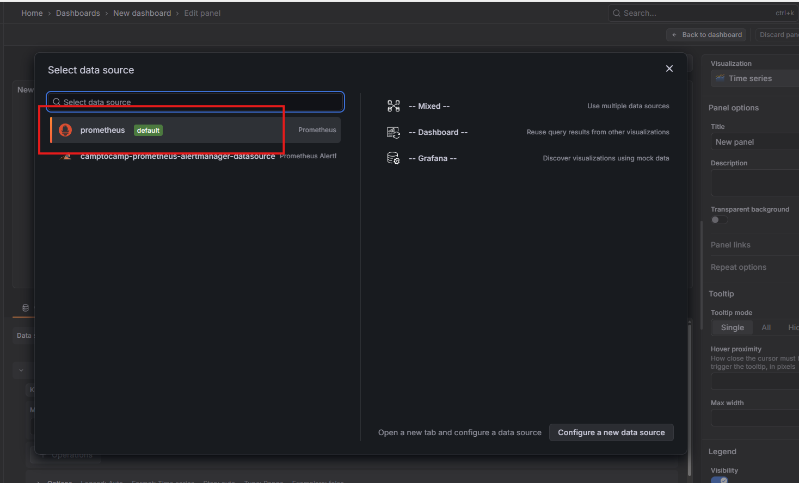Enable the Transparent background switch
799x483 pixels.
click(x=719, y=220)
